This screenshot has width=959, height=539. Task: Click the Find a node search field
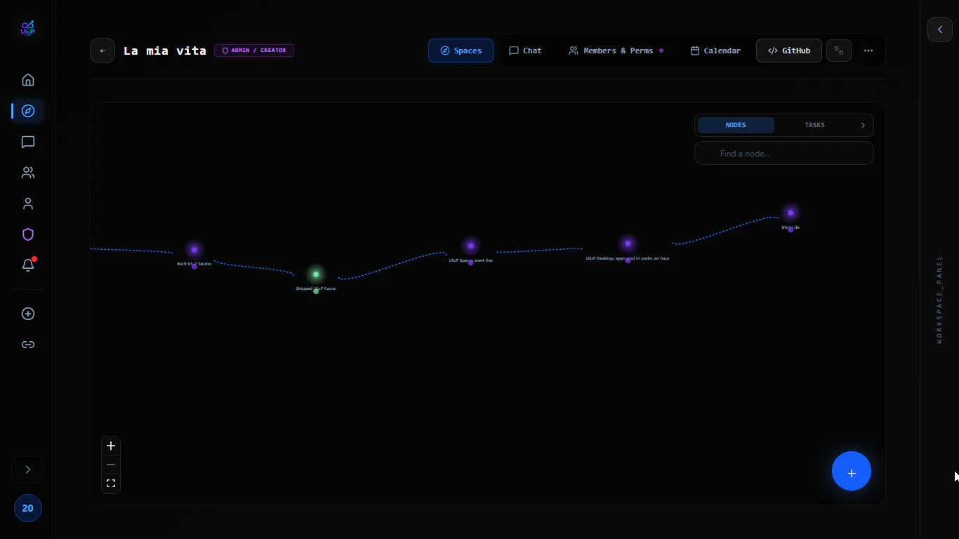tap(784, 153)
